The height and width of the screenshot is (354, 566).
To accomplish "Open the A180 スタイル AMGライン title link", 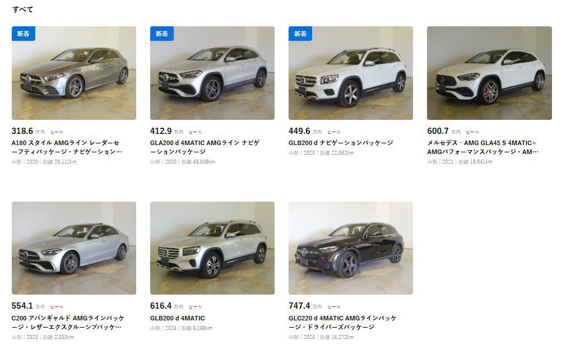I will click(x=67, y=147).
